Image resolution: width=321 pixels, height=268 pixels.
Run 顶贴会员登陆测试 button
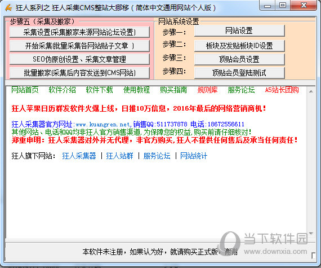click(239, 73)
